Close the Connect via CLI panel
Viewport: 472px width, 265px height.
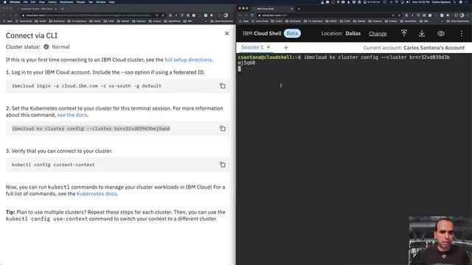click(x=226, y=34)
